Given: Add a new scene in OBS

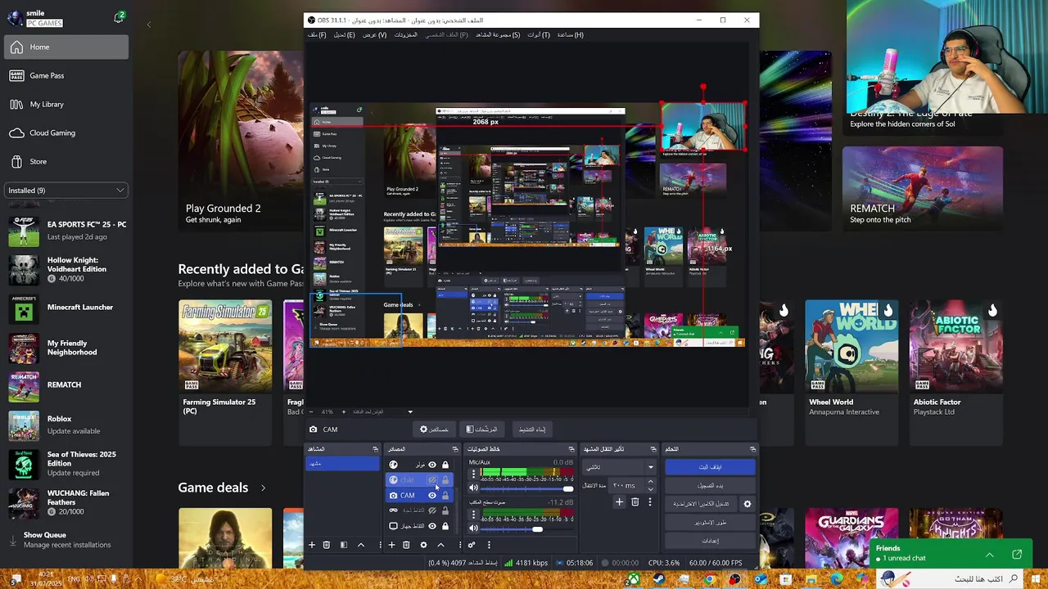Looking at the screenshot, I should click(311, 545).
